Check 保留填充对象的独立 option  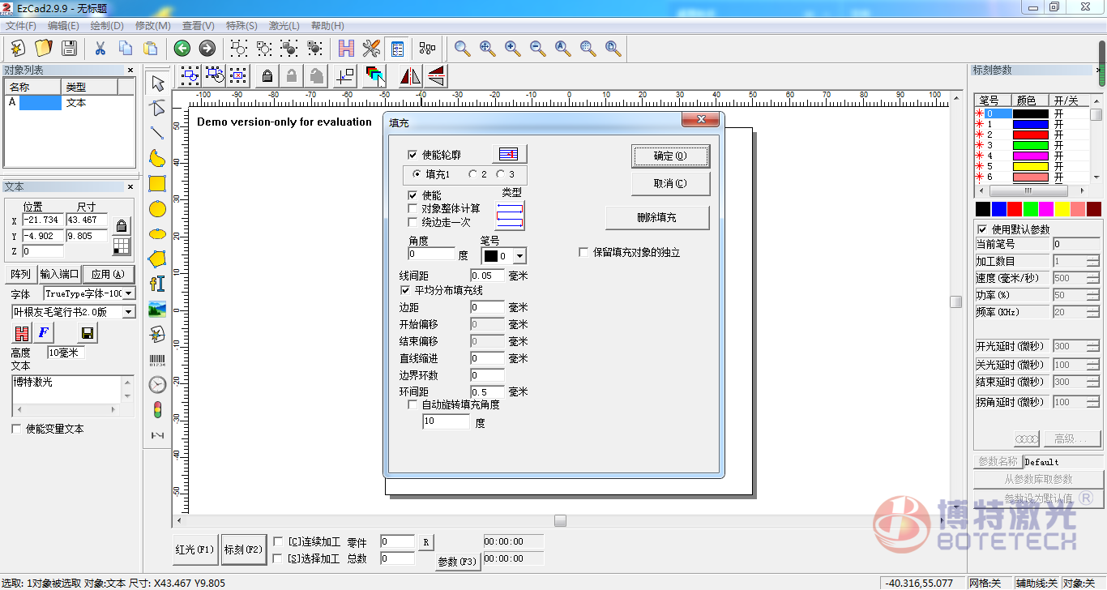coord(583,252)
